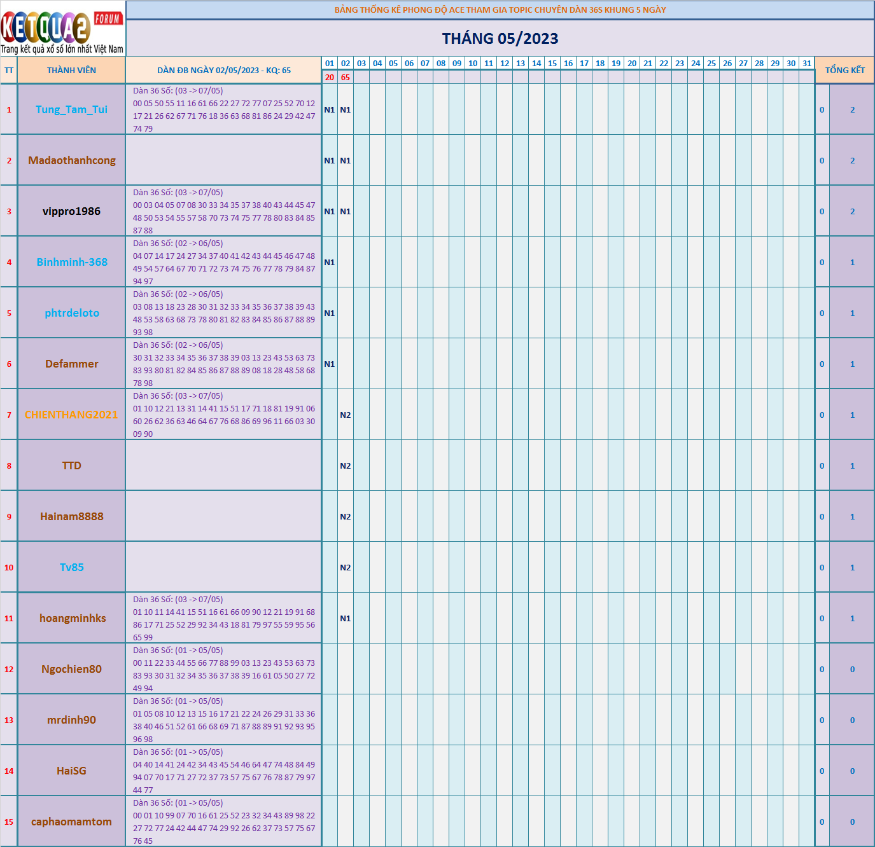Click member name hoangminhks

[73, 618]
